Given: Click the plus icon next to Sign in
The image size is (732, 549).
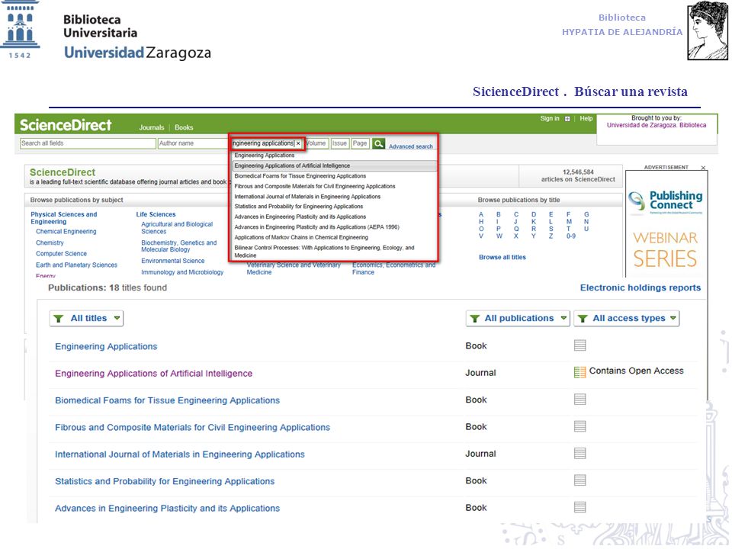Looking at the screenshot, I should point(567,119).
